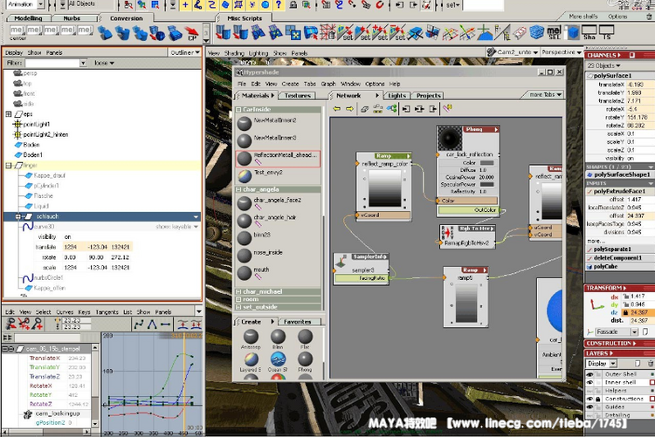Collapse the CarInside material group
The height and width of the screenshot is (437, 655).
(x=238, y=109)
